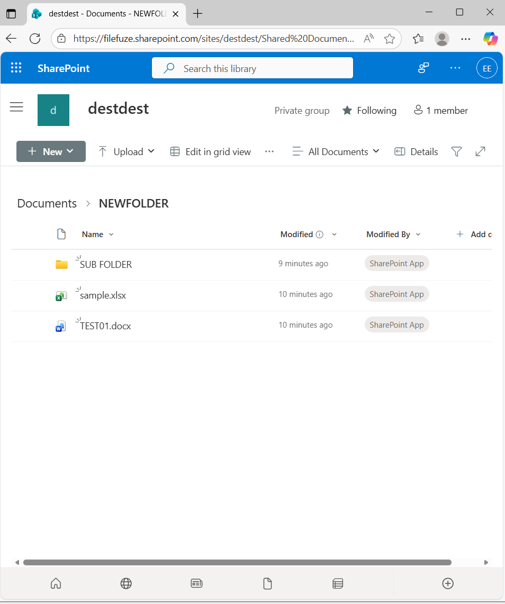Open browser tab actions menu
Image resolution: width=505 pixels, height=604 pixels.
[11, 13]
